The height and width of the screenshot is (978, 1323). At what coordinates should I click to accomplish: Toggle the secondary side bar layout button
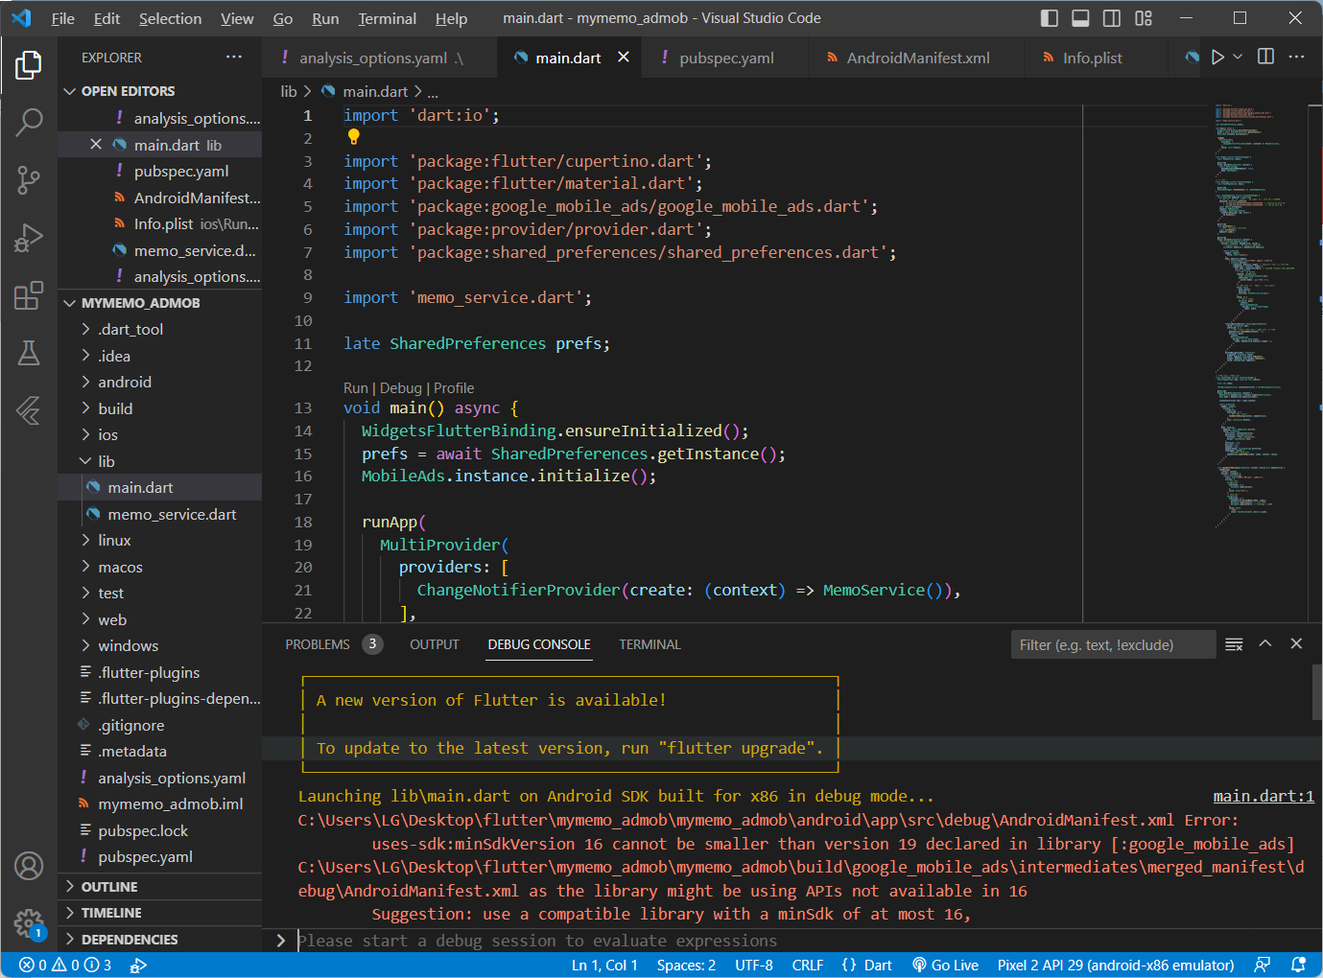tap(1112, 18)
